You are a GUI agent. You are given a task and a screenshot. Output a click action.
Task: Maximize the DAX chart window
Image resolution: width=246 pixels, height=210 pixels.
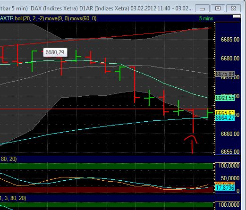click(x=218, y=8)
